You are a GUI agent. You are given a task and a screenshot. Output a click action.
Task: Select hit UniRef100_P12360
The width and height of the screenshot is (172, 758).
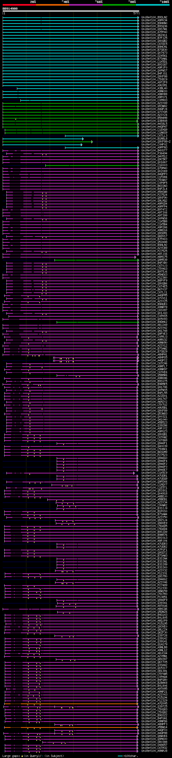154,277
